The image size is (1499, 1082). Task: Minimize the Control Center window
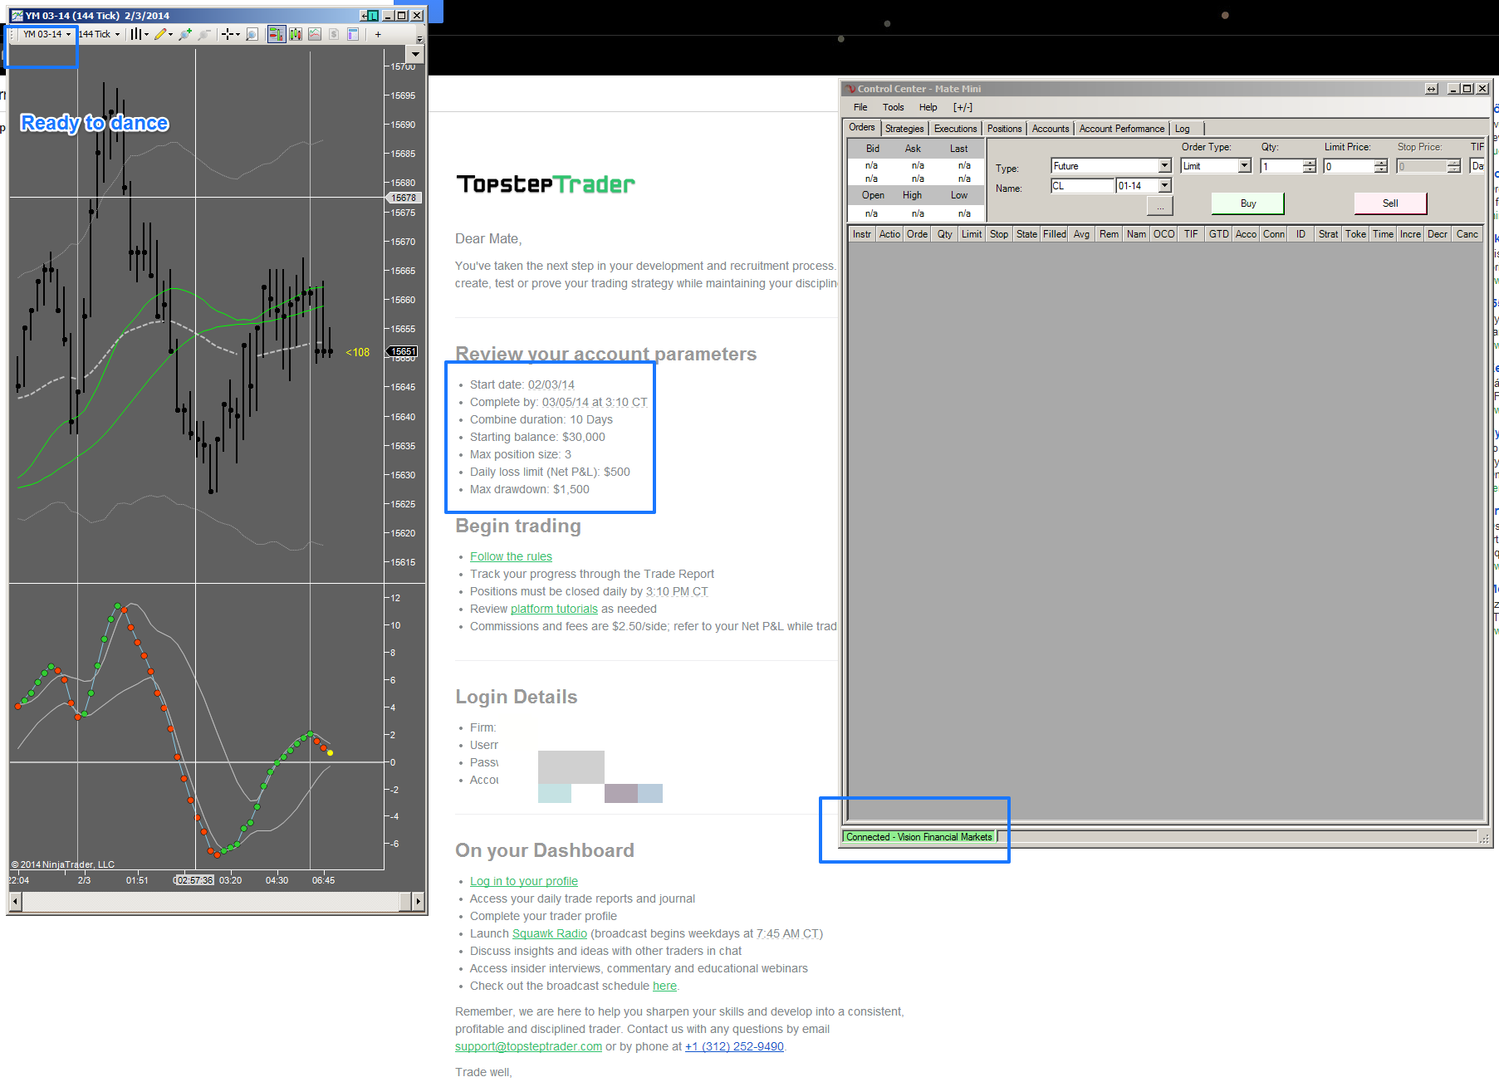point(1453,89)
